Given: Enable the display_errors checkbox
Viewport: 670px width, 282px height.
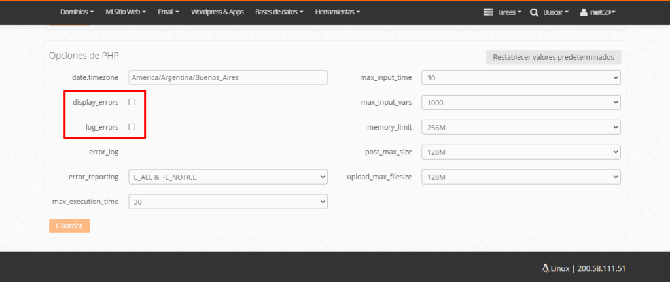Looking at the screenshot, I should (x=132, y=102).
